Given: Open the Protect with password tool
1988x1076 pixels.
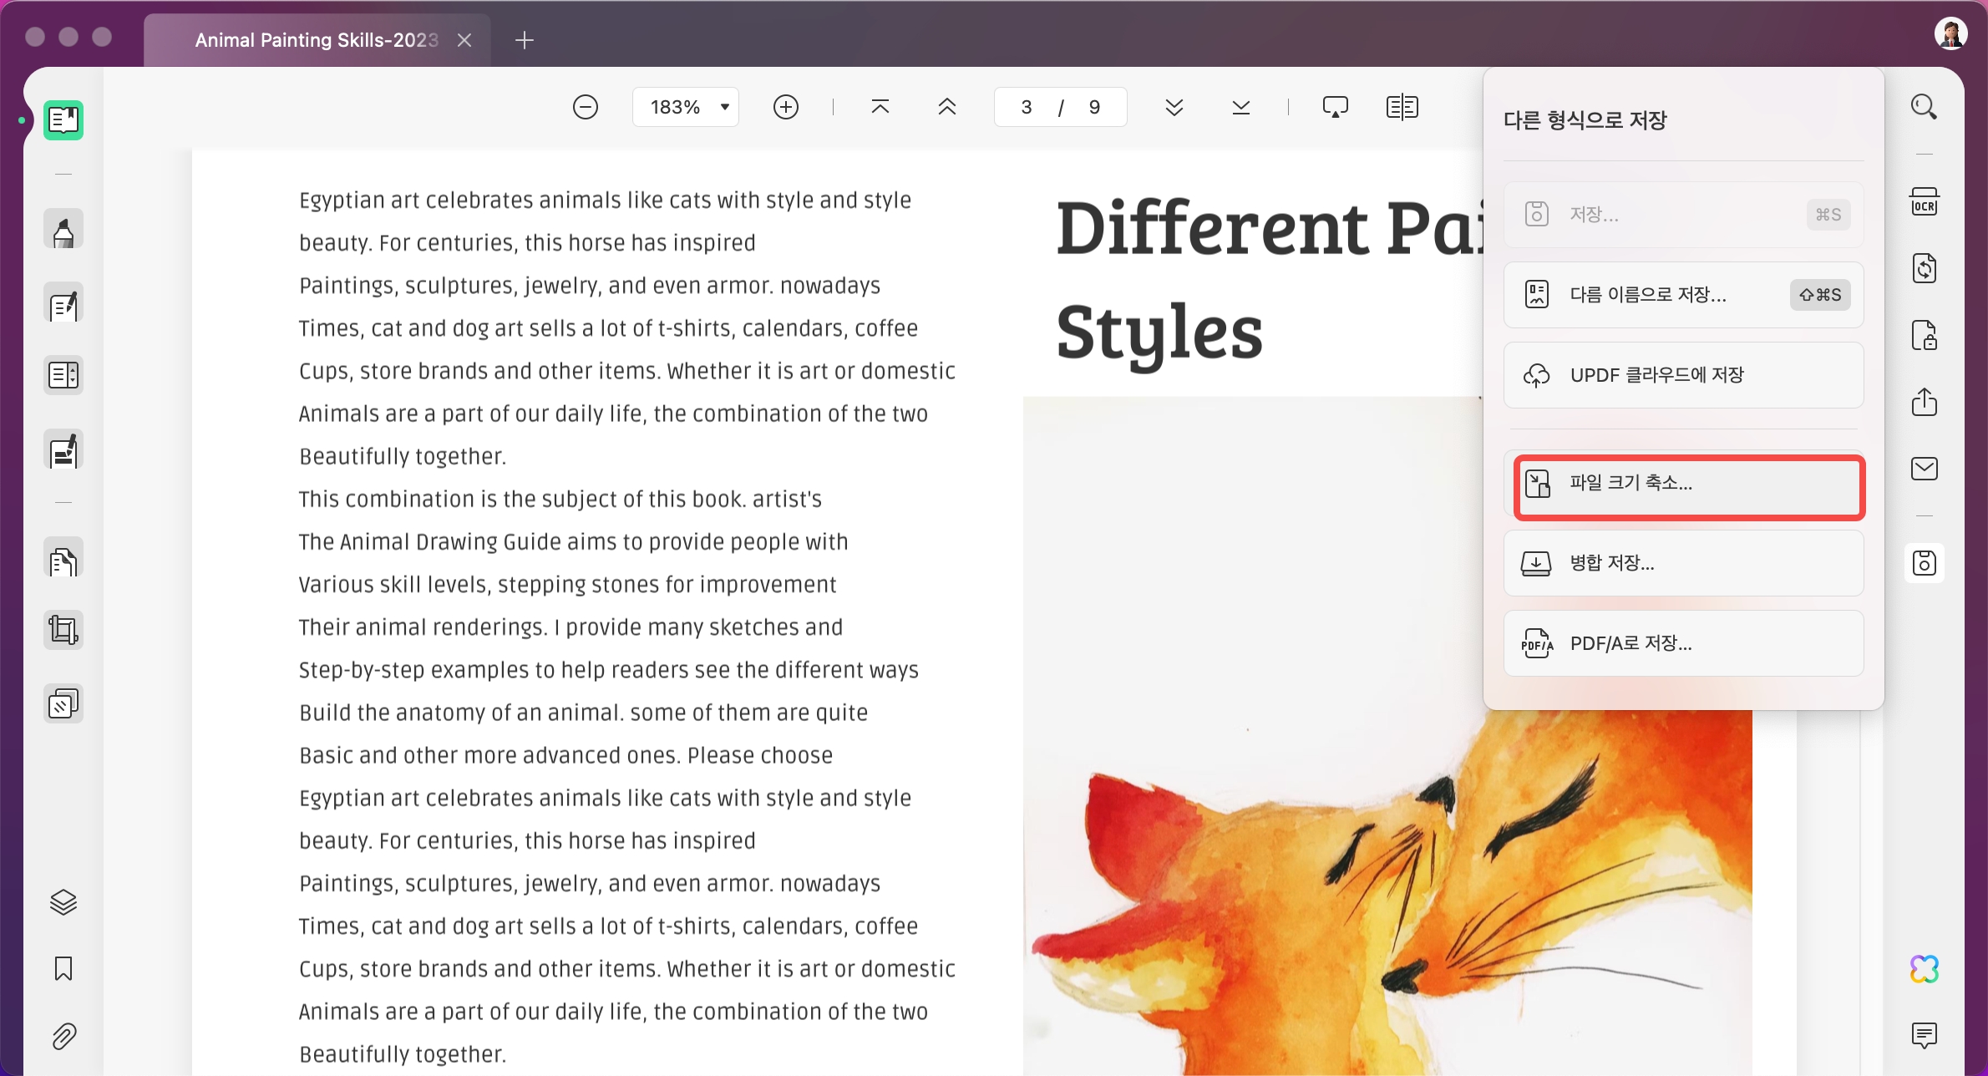Looking at the screenshot, I should click(x=1925, y=336).
